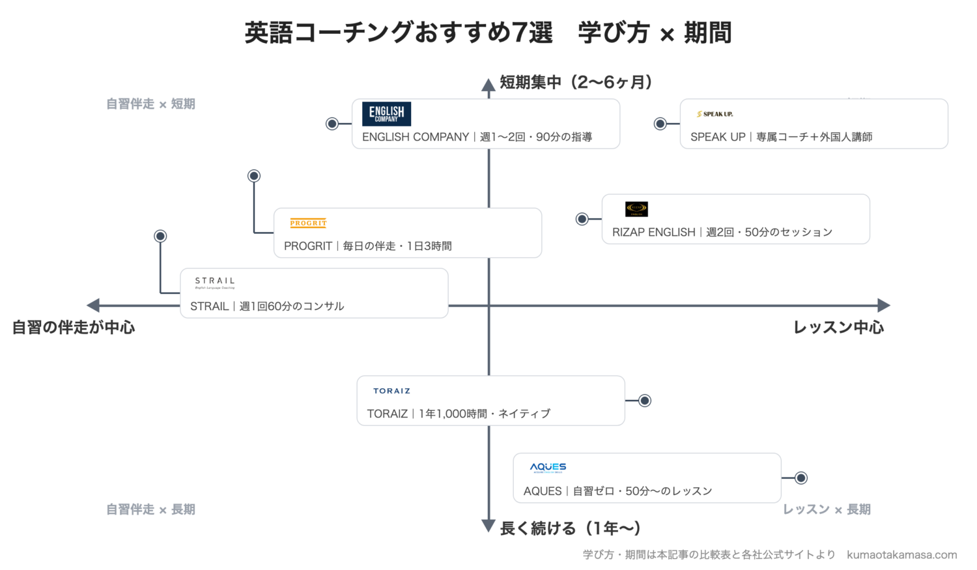
Task: Click the text 'STRAIL｜週1回60分のコンサル'
Action: [267, 306]
